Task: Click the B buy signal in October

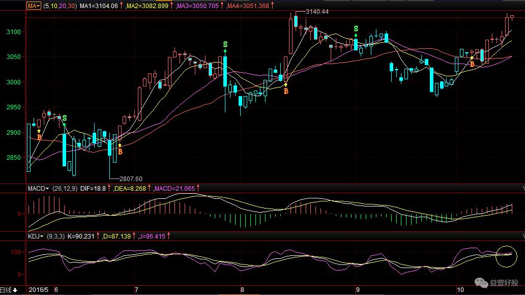Action: pyautogui.click(x=472, y=64)
